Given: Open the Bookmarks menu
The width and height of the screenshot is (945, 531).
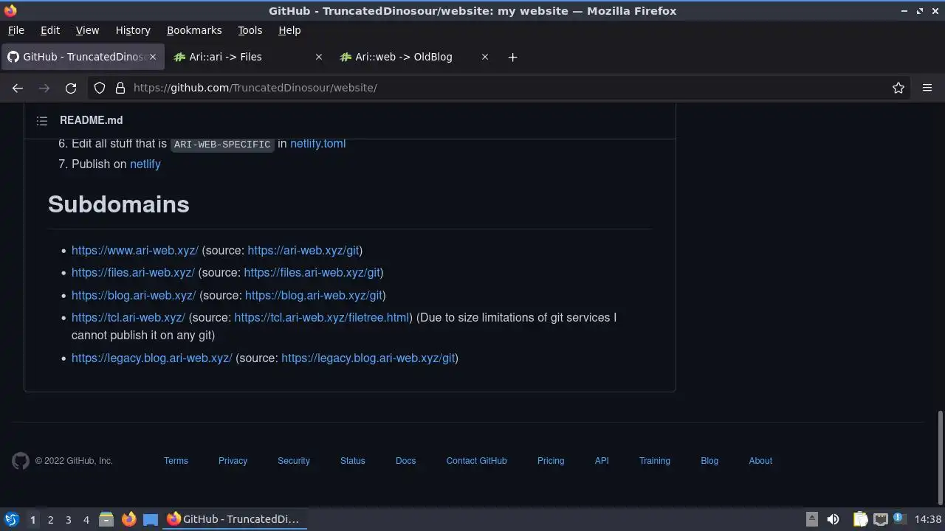Looking at the screenshot, I should tap(194, 30).
